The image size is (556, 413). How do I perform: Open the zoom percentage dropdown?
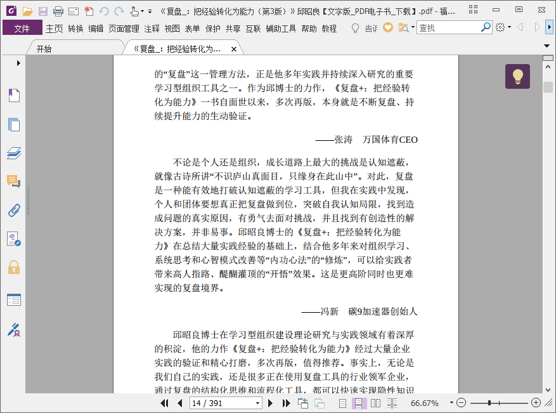451,403
